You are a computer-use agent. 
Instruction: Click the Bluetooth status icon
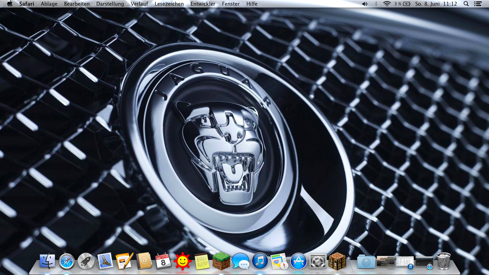click(x=376, y=4)
